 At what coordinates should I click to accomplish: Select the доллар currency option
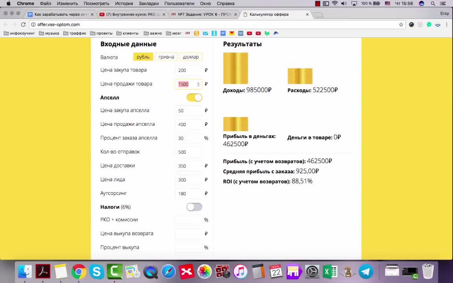[191, 57]
